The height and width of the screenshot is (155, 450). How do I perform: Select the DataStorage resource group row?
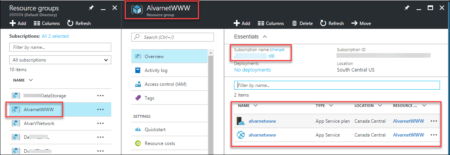60,96
